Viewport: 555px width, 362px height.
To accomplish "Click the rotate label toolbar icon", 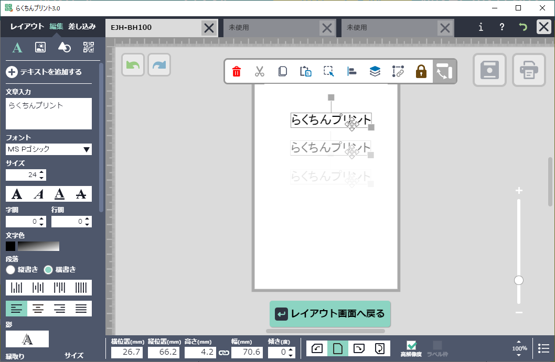I will point(444,71).
